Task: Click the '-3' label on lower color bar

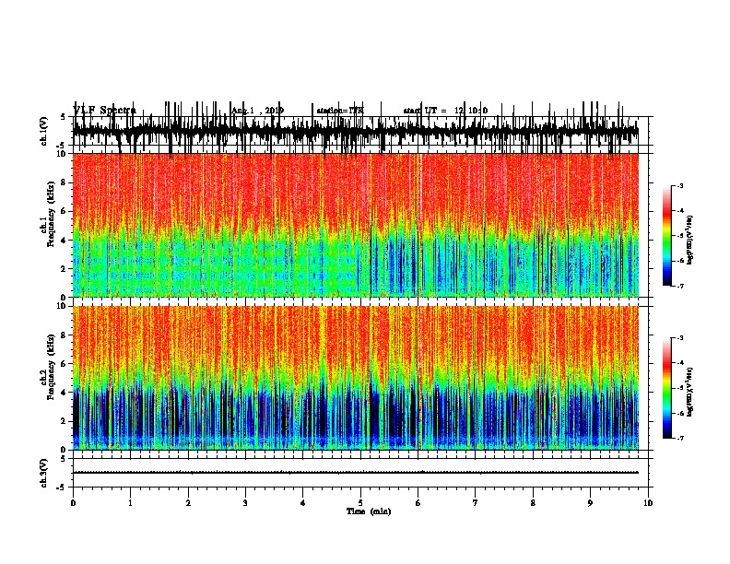Action: pos(679,338)
